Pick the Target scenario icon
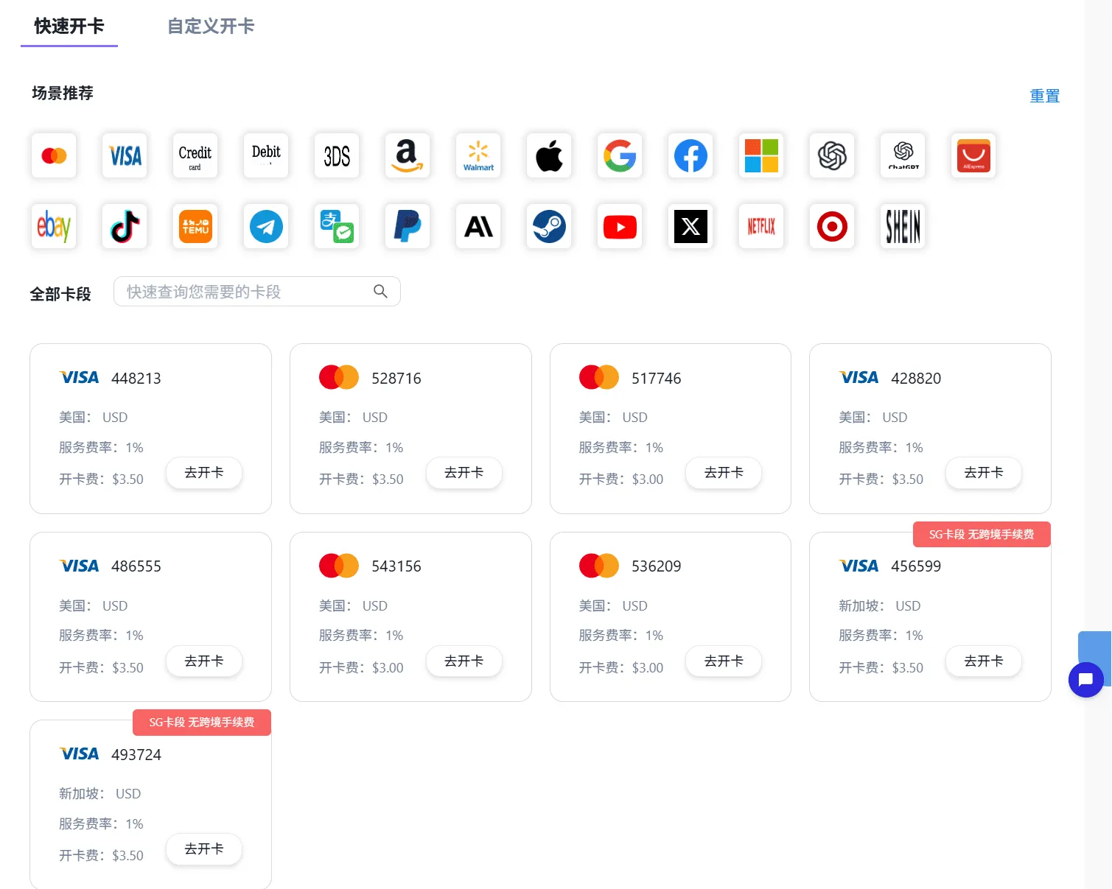 (x=832, y=226)
